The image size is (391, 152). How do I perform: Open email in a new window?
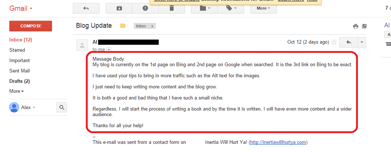point(364,26)
